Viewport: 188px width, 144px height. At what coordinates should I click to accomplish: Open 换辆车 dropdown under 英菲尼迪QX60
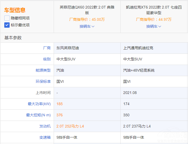point(87,26)
